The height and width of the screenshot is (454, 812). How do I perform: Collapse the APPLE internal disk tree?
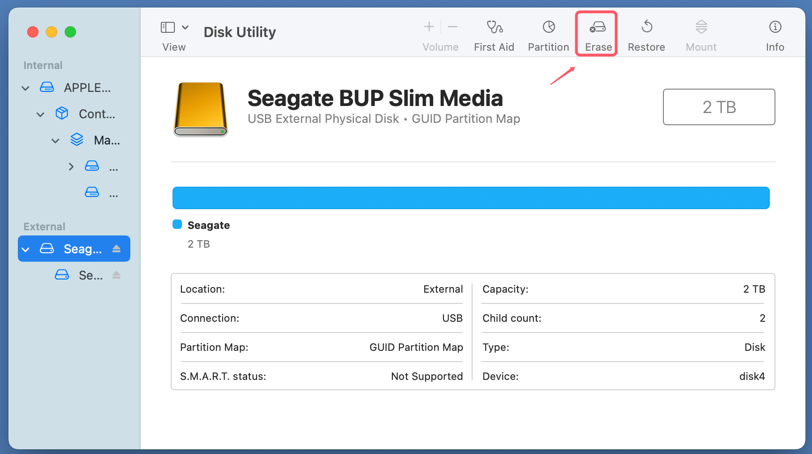(25, 88)
